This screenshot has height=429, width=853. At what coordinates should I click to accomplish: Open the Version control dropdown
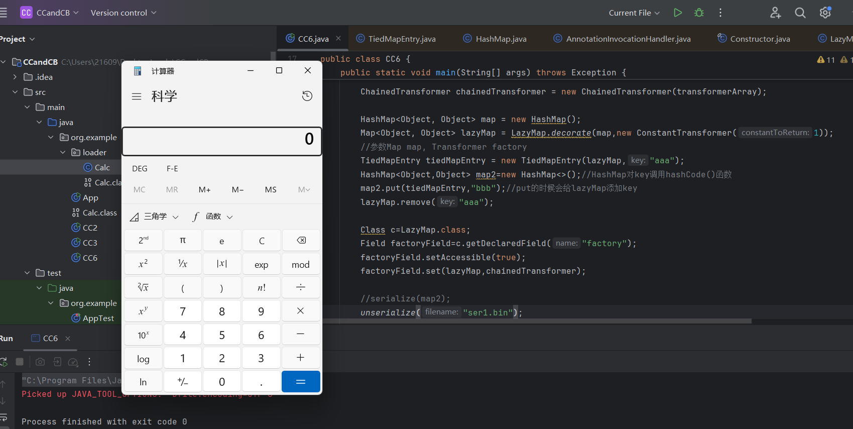point(124,13)
